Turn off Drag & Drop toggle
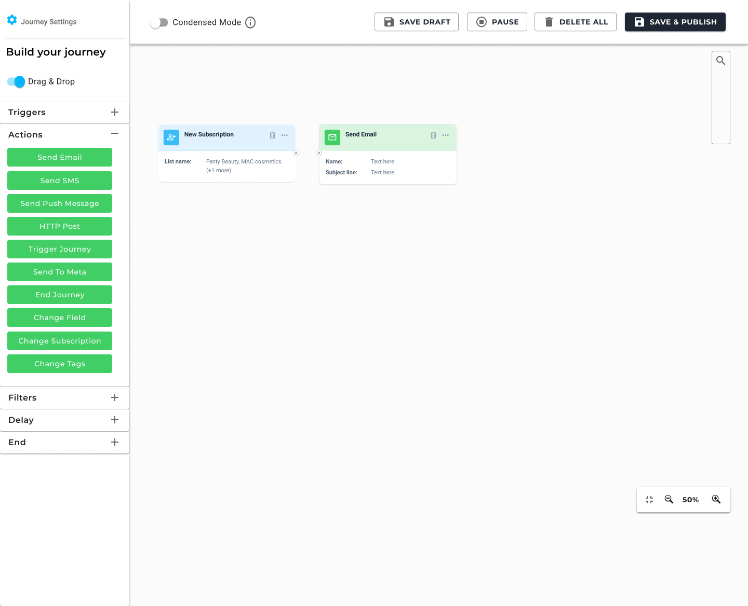Screen dimensions: 748x606 click(x=16, y=81)
